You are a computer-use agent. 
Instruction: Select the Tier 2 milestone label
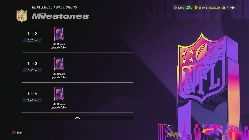coord(32,33)
